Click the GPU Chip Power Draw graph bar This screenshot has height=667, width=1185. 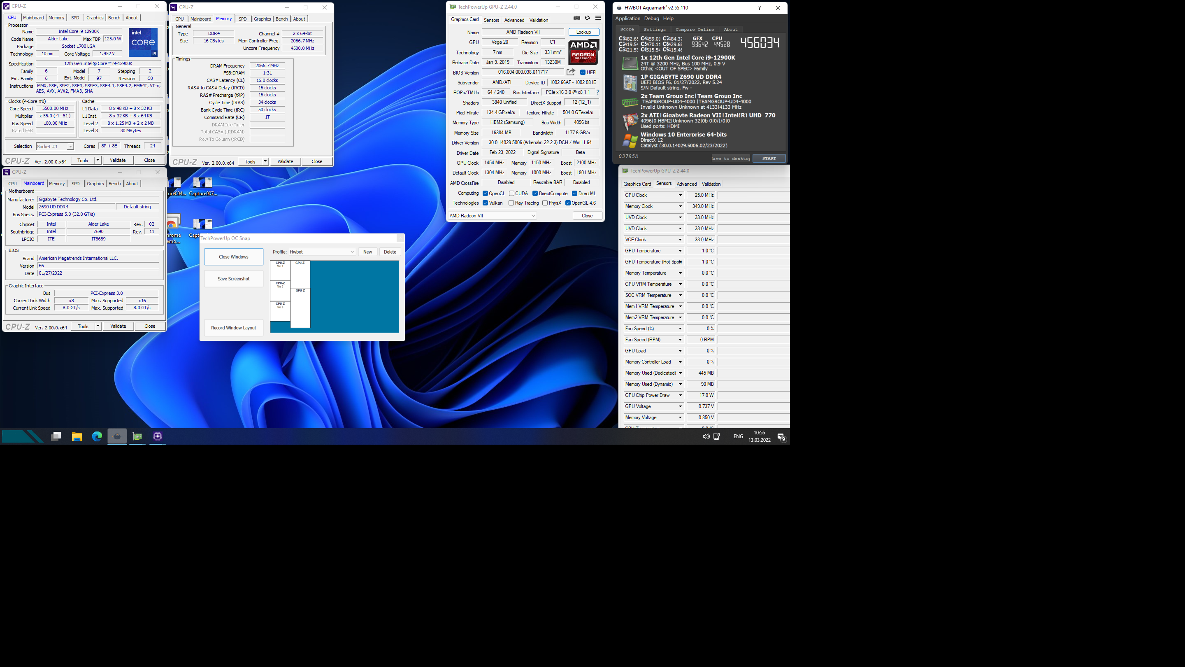click(753, 395)
